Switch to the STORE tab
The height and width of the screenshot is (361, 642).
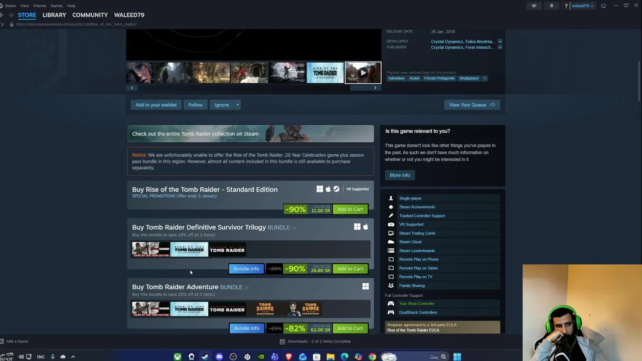(x=27, y=15)
